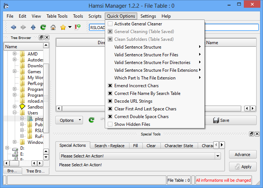Click the Games folder icon

(x=22, y=71)
